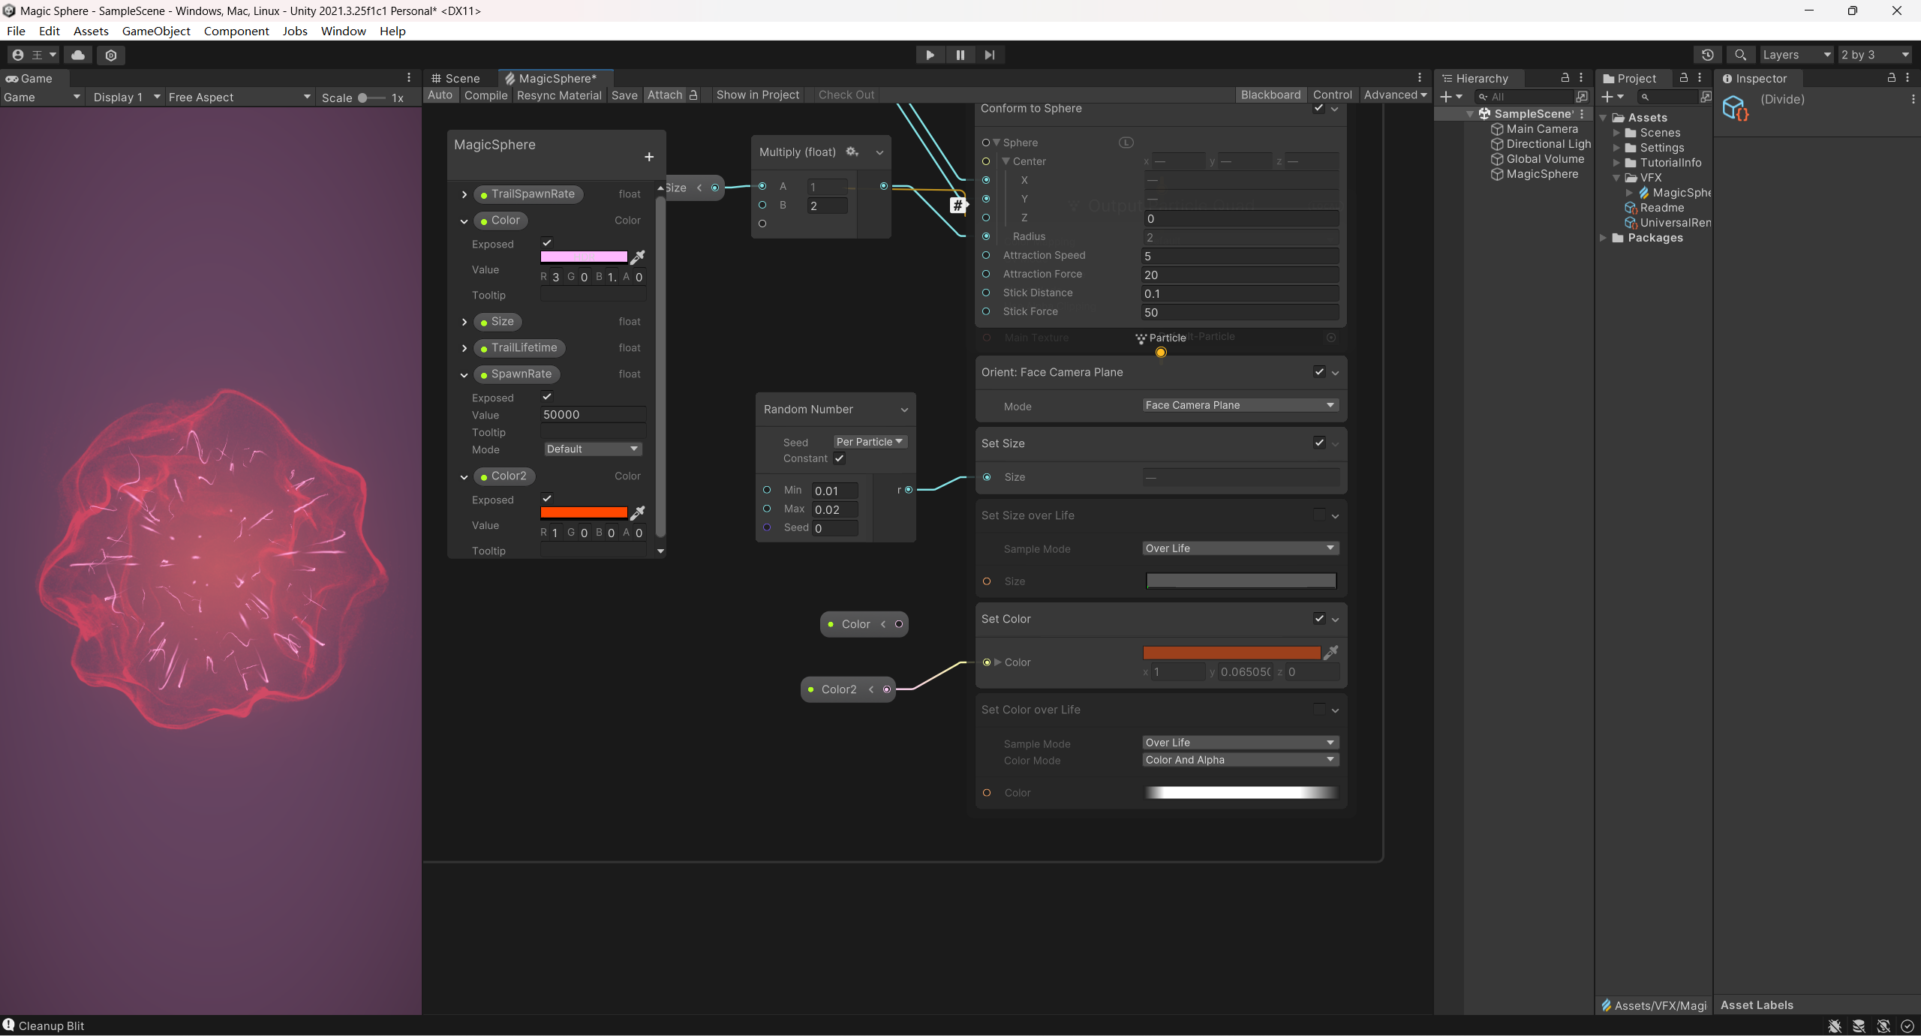Screen dimensions: 1921x1036
Task: Open the cloud services icon
Action: pos(78,55)
